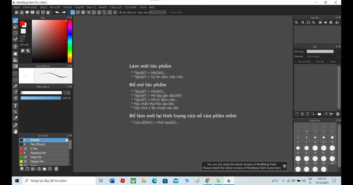Select the Bucket fill tool
Image resolution: width=353 pixels, height=185 pixels.
click(15, 60)
